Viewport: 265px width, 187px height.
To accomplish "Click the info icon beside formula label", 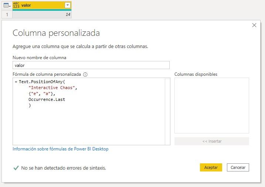I will [85, 74].
